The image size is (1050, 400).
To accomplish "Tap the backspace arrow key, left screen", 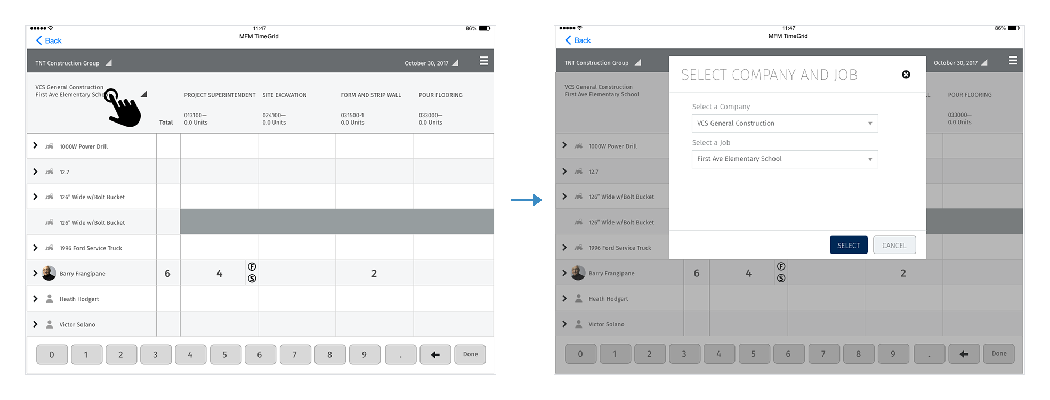I will click(435, 355).
